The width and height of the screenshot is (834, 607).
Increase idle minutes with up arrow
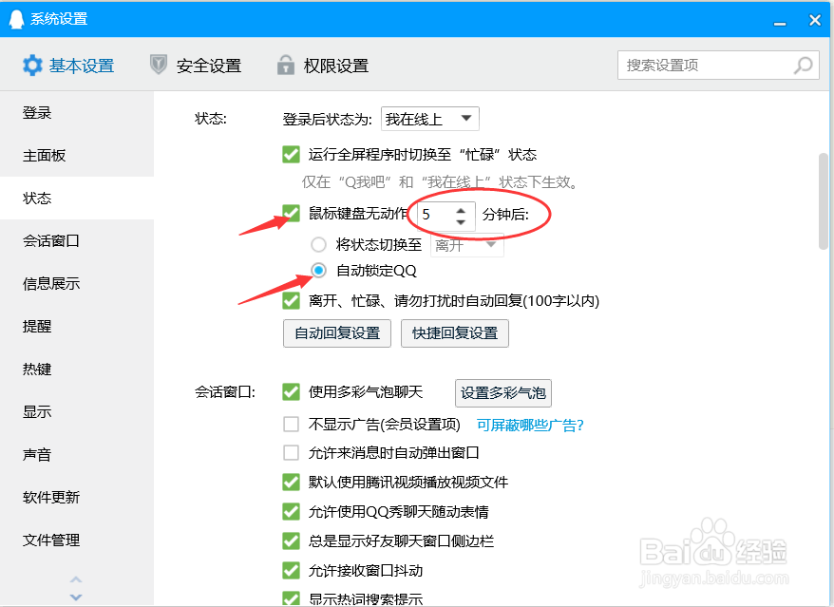pyautogui.click(x=461, y=210)
